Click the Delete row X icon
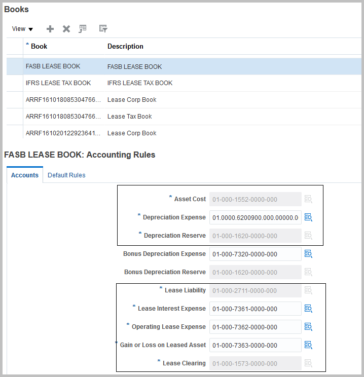This screenshot has width=364, height=377. click(x=66, y=29)
